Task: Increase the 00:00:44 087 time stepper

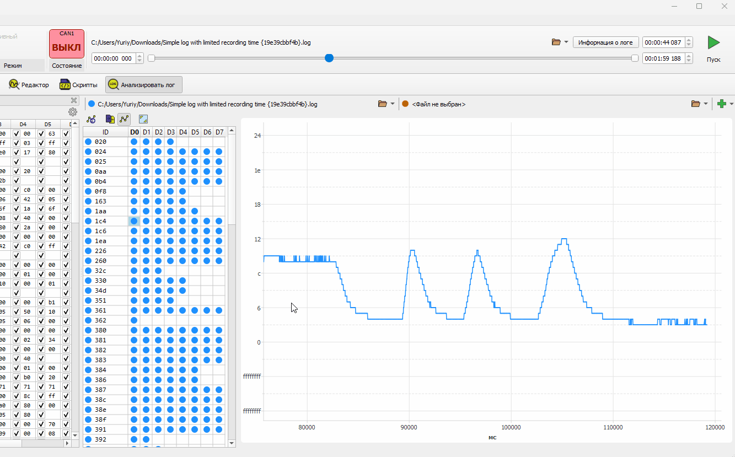Action: click(689, 40)
